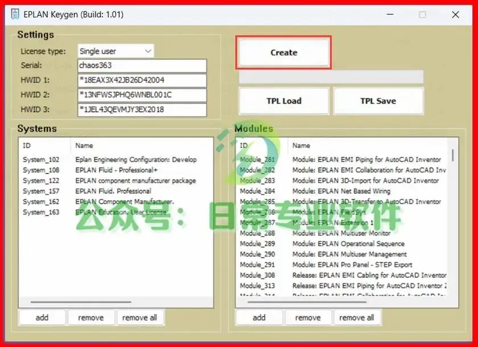This screenshot has width=478, height=347.
Task: Click the Name column header in Modules
Action: pos(301,145)
